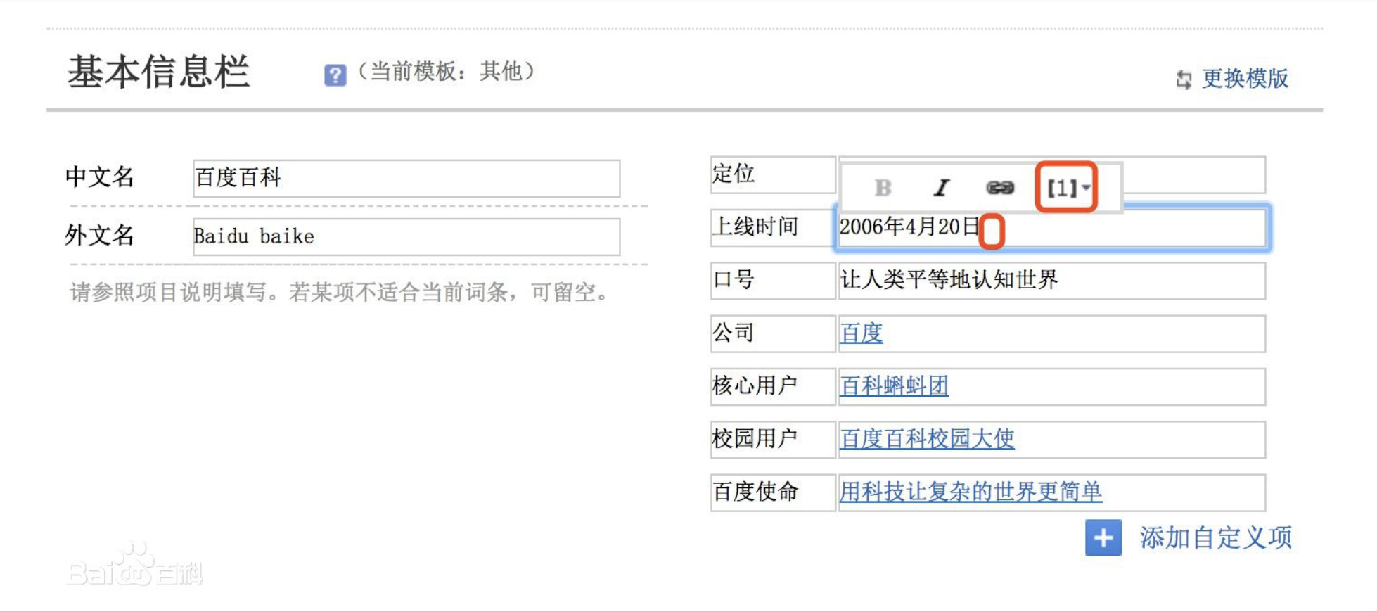This screenshot has height=612, width=1377.
Task: Insert hyperlink using chain icon
Action: (1000, 188)
